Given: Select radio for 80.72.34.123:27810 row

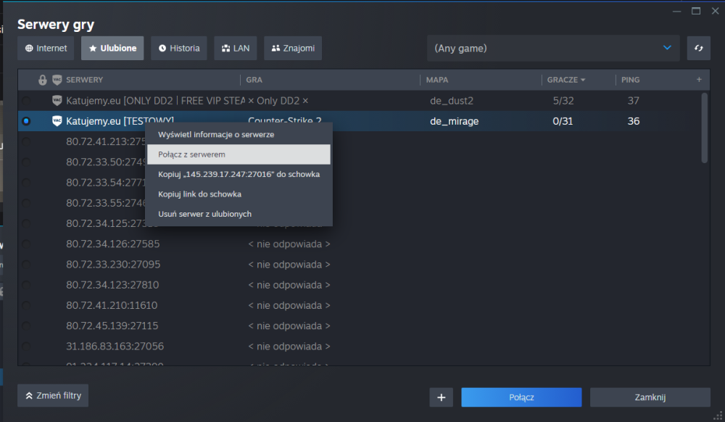Looking at the screenshot, I should [x=26, y=285].
